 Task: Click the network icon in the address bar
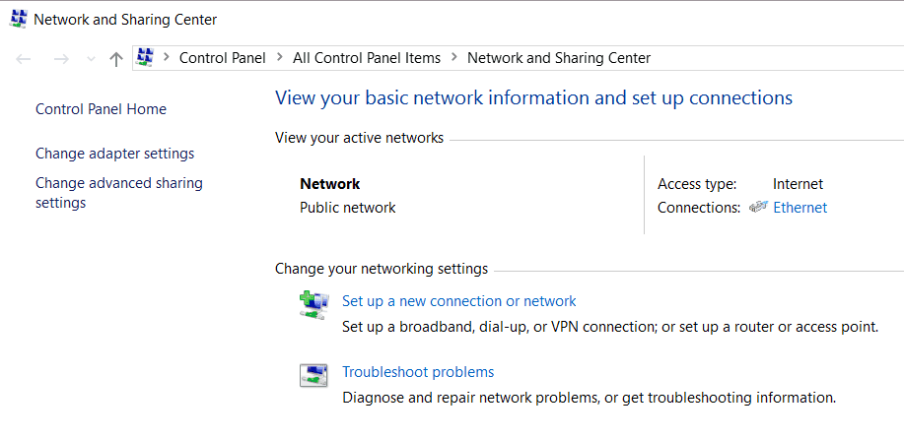145,57
